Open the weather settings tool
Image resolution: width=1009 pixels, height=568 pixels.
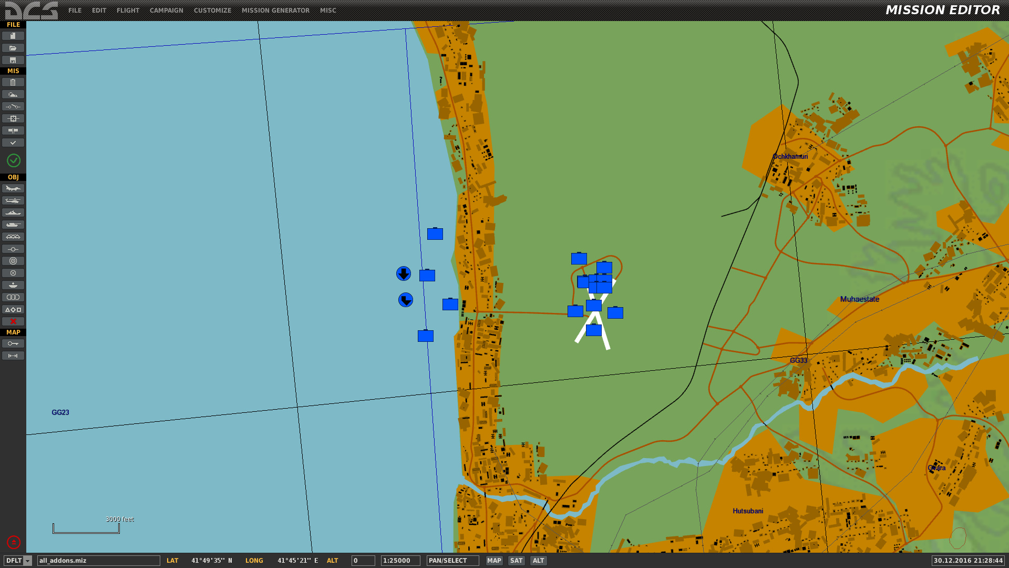(x=13, y=94)
